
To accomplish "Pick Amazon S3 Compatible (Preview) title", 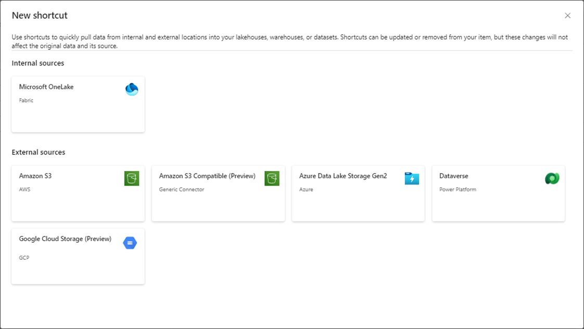I will point(207,176).
